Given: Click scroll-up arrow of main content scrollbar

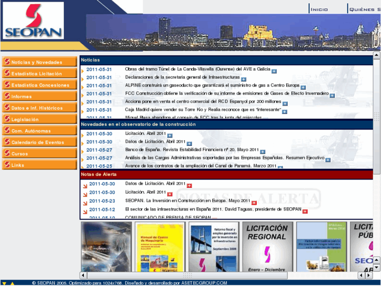Looking at the screenshot, I should tap(376, 55).
